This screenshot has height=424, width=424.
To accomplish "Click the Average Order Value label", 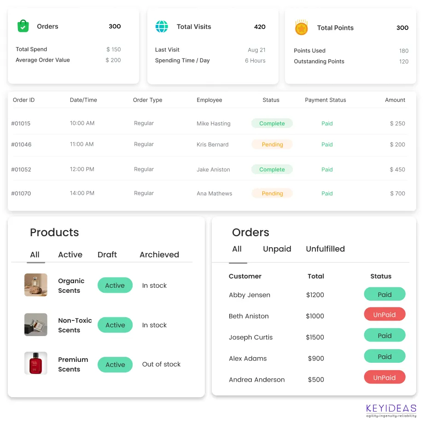I will click(x=43, y=60).
